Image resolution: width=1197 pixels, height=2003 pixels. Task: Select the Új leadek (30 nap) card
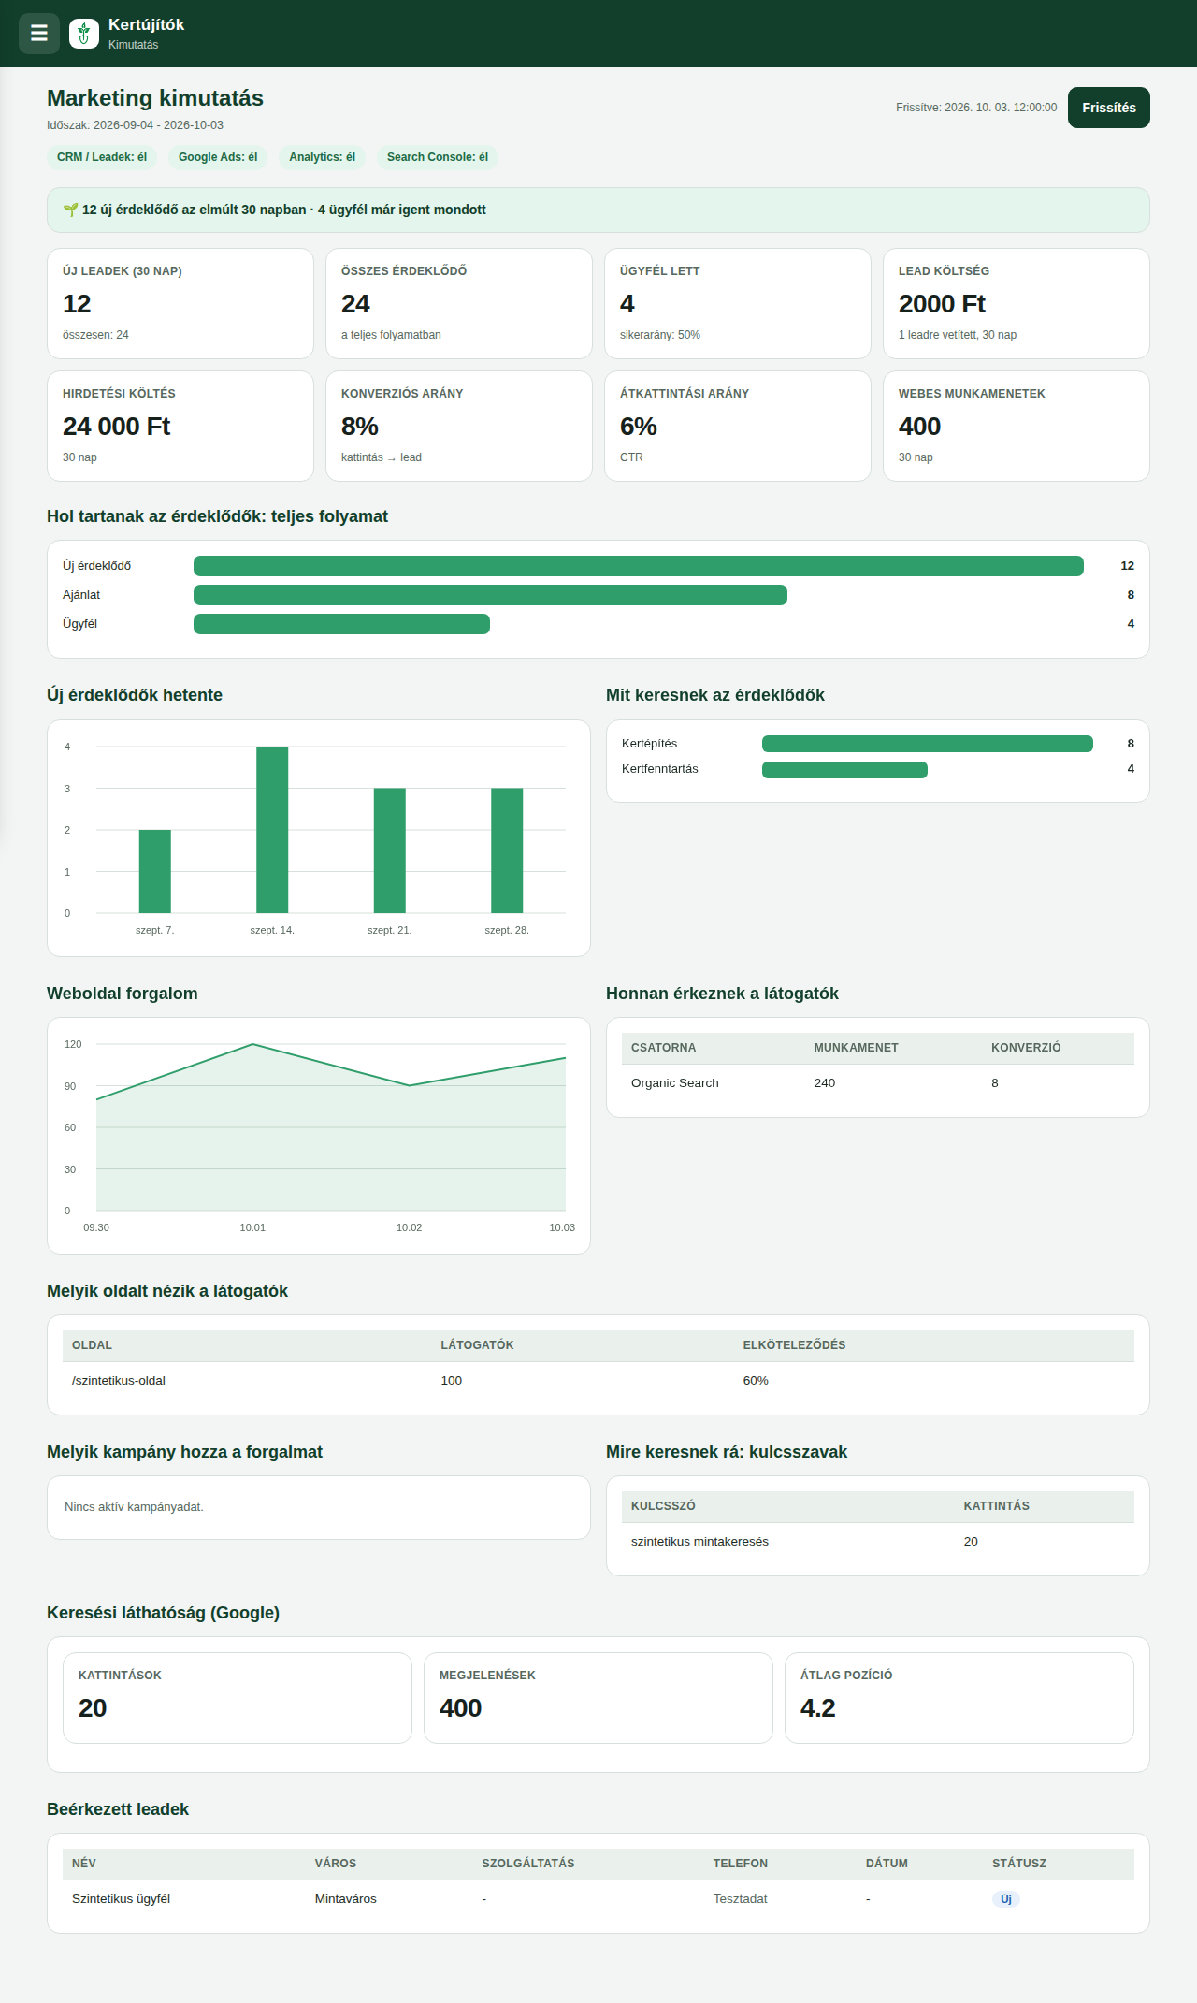[180, 303]
